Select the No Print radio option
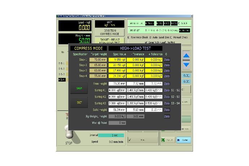Image resolution: width=249 pixels, height=166 pixels. click(x=184, y=30)
